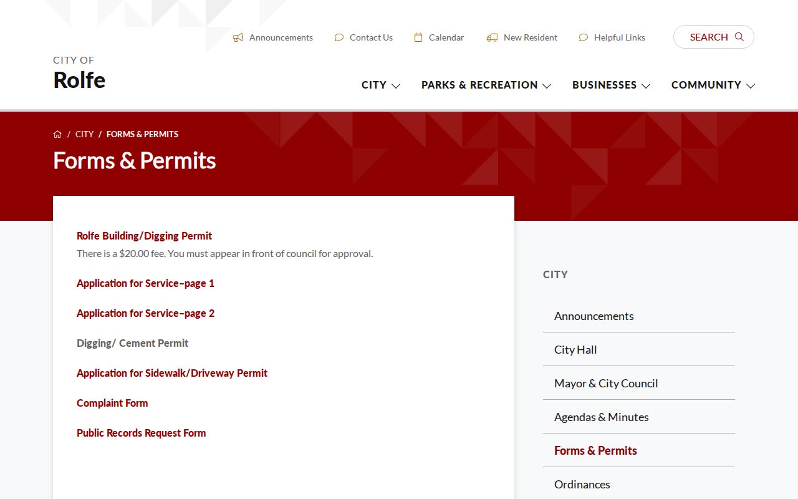Expand the City dropdown chevron
Image resolution: width=798 pixels, height=499 pixels.
pos(396,85)
